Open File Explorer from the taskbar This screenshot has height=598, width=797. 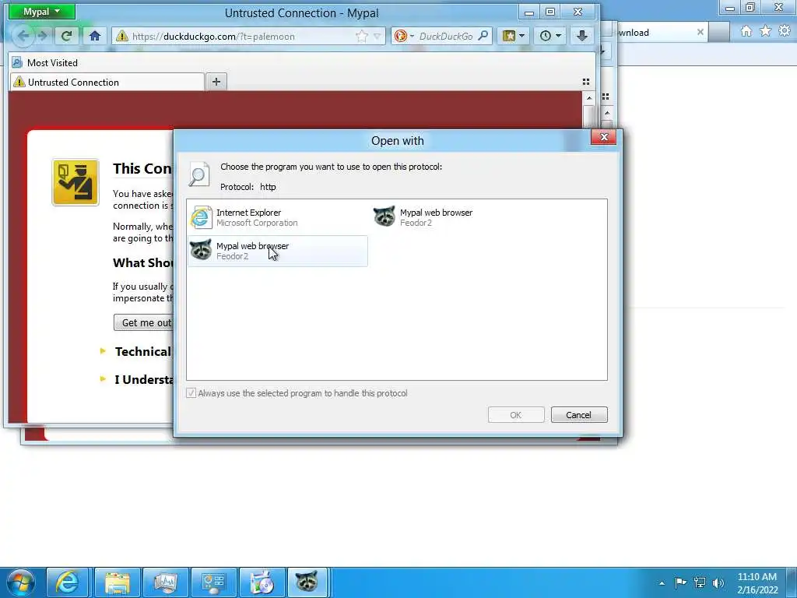pos(118,582)
